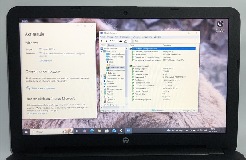Open Task View on the taskbar

click(77, 131)
